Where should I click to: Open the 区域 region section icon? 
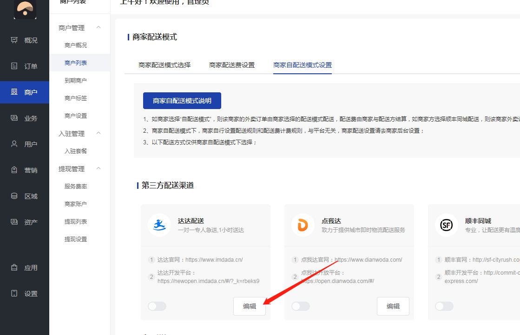tap(14, 196)
